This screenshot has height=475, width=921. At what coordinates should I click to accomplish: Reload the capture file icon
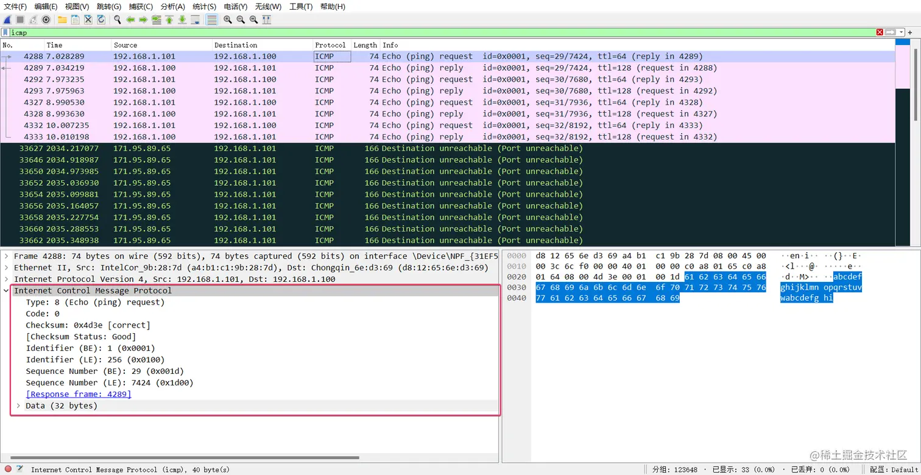click(x=101, y=19)
